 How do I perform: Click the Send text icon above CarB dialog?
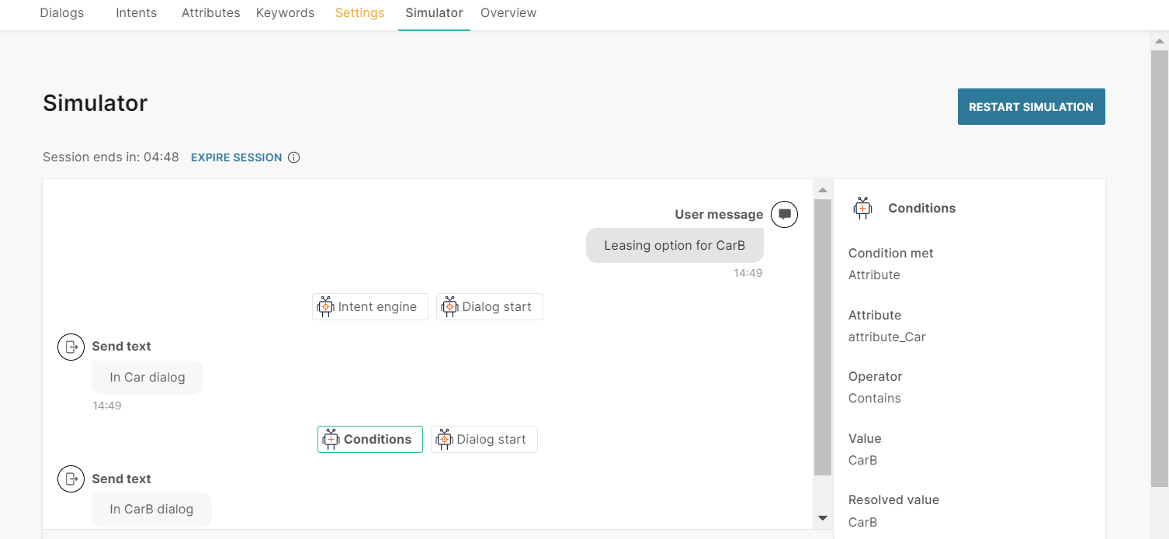71,479
